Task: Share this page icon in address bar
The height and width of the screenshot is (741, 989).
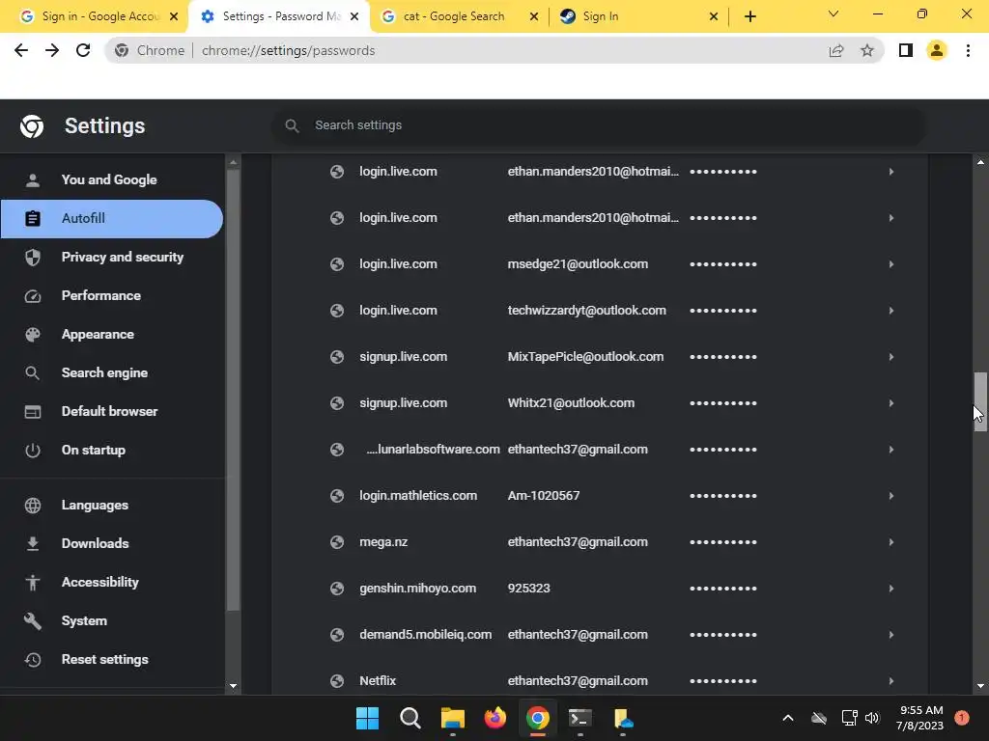Action: 836,50
